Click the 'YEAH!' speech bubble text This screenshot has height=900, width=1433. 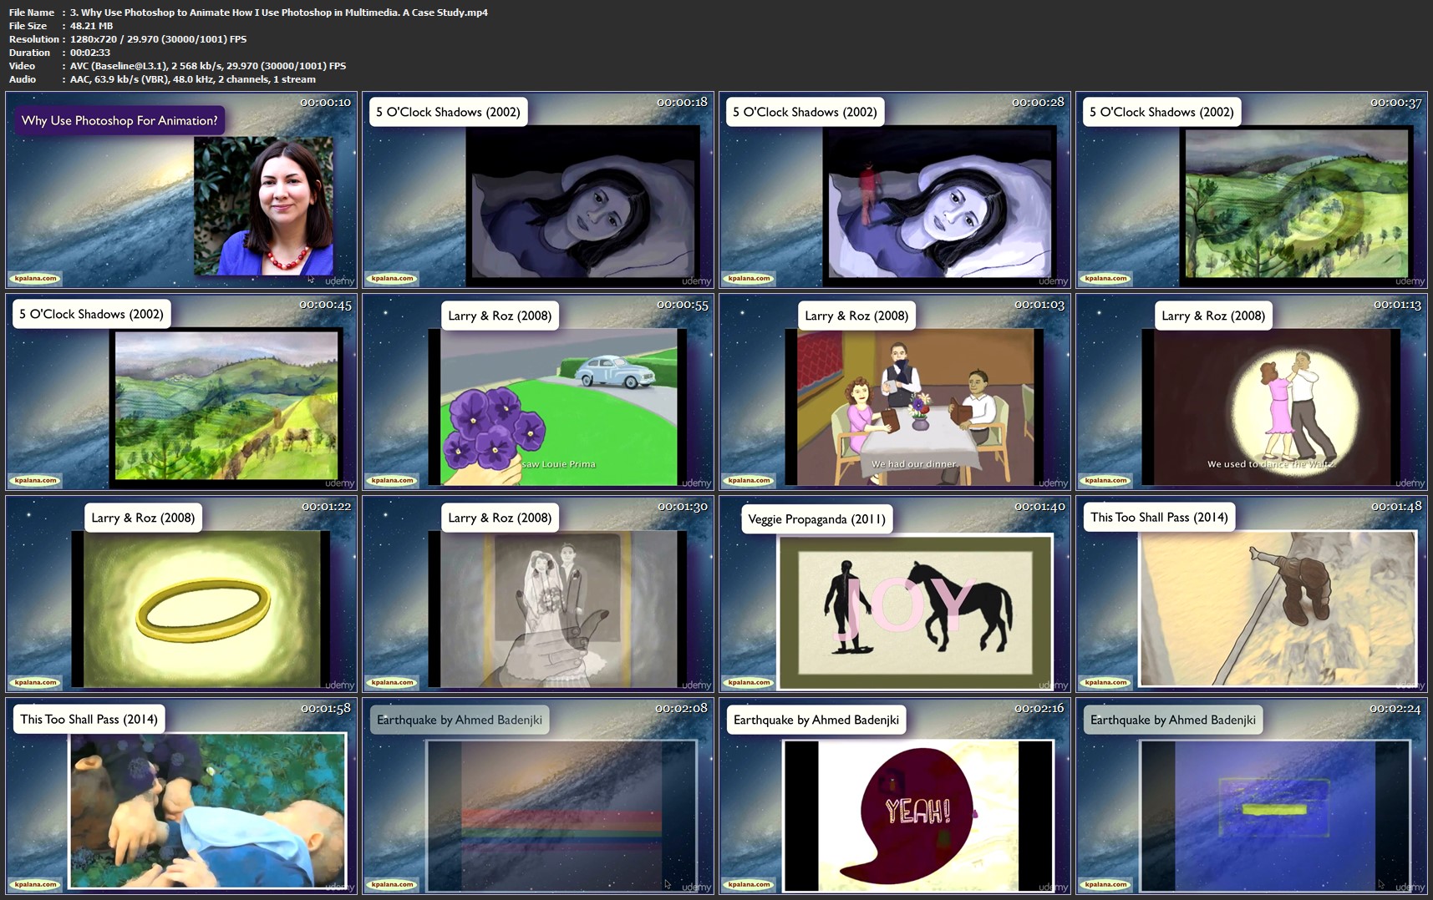[917, 810]
